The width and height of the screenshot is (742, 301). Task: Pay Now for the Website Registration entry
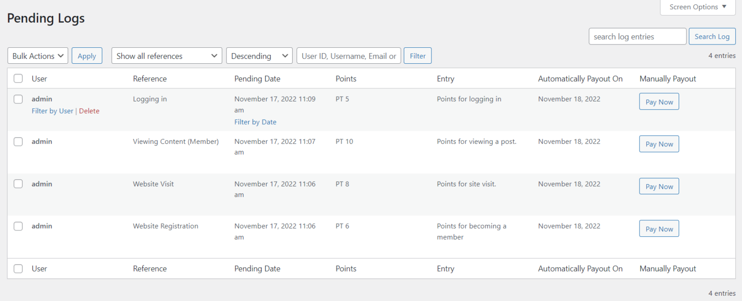point(659,228)
